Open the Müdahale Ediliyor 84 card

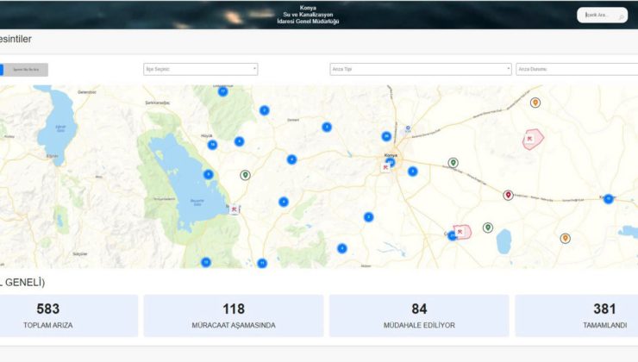(419, 315)
